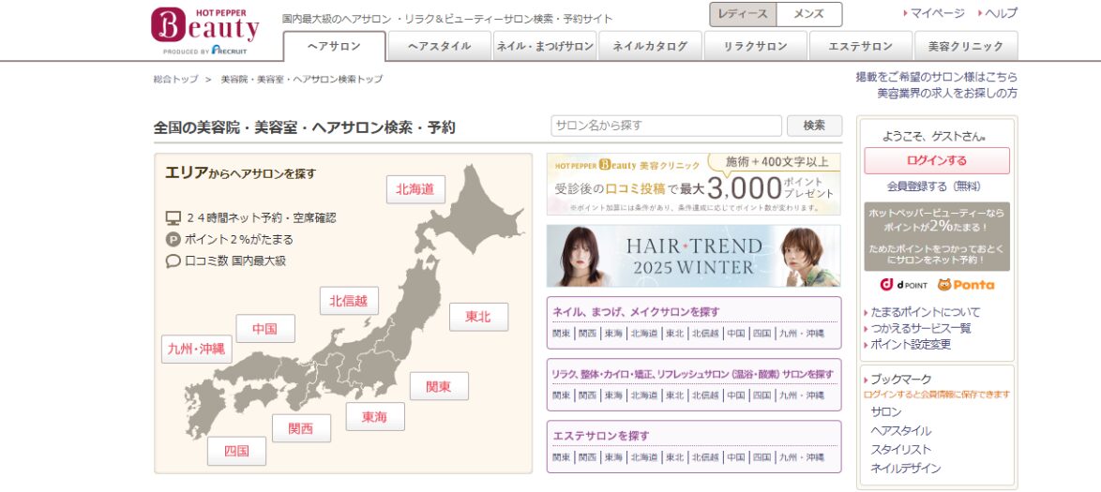Open the ネイルカタログ tab
Screen dimensions: 1101x492
650,46
